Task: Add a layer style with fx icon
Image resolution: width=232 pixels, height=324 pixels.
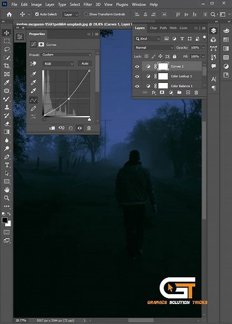Action: (x=153, y=92)
